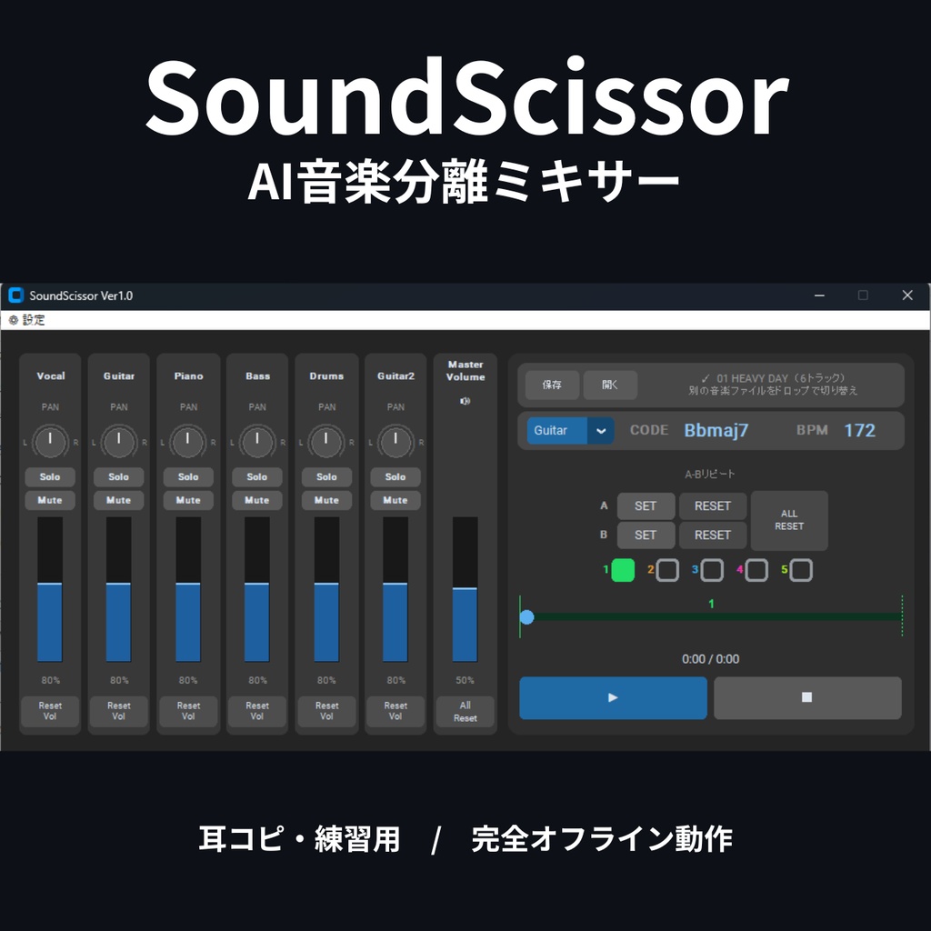Reset Vol for the Bass track
This screenshot has width=931, height=931.
coord(257,711)
